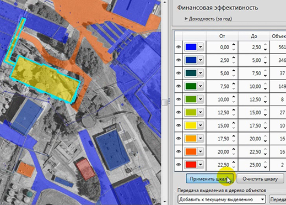Expand the Доходность (за год) section

click(186, 19)
